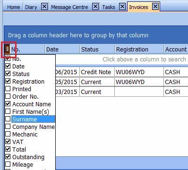Uncheck the Outstanding column checkbox
Viewport: 188px width, 170px height.
pyautogui.click(x=8, y=157)
